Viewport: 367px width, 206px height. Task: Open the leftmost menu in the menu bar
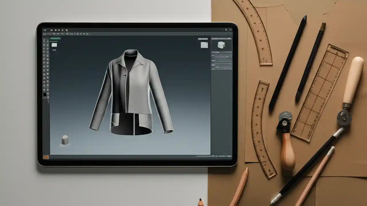point(45,30)
